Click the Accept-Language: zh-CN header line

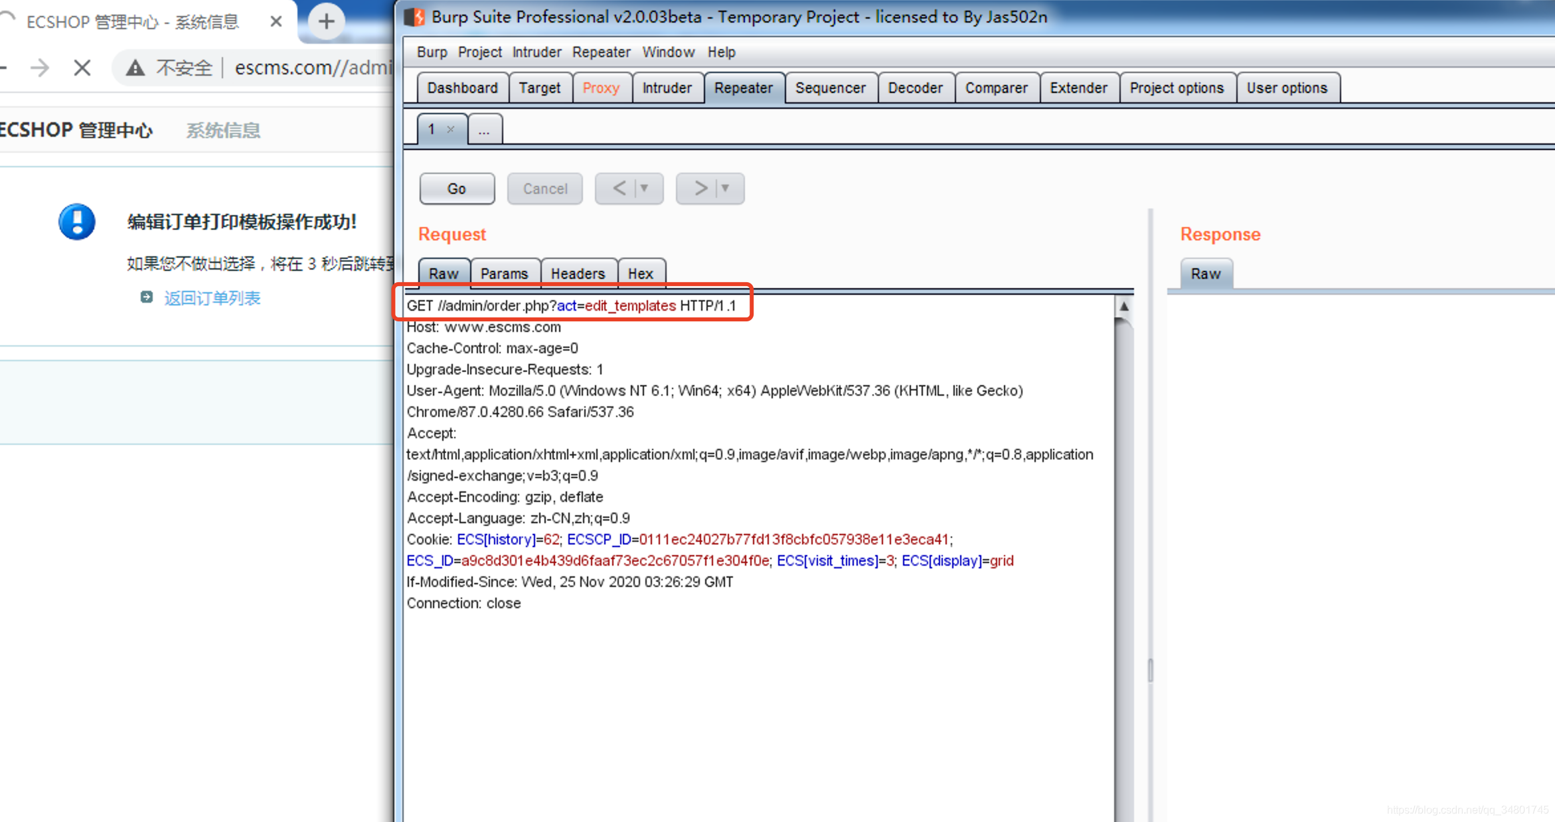click(x=518, y=518)
